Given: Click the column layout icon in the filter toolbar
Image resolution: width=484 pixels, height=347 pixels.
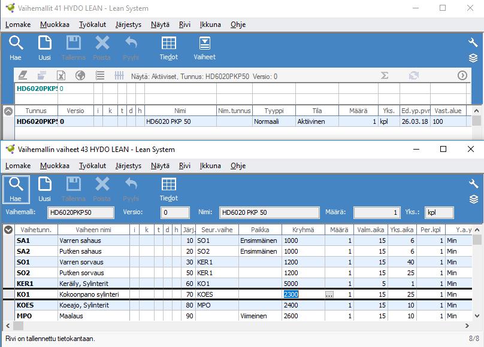Looking at the screenshot, I should (x=119, y=75).
